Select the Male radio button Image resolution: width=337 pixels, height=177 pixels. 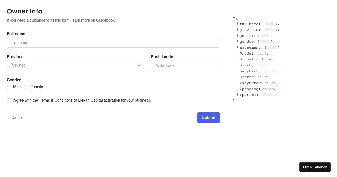coord(9,87)
